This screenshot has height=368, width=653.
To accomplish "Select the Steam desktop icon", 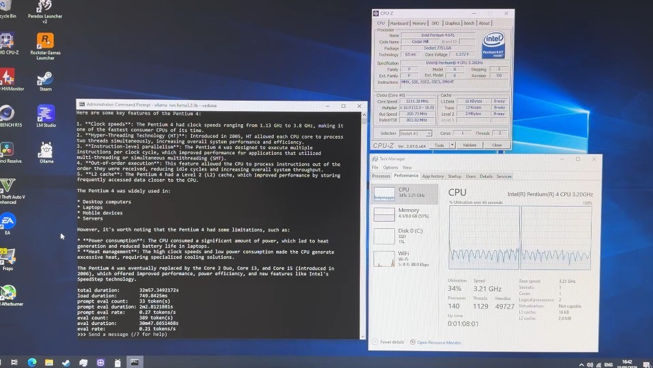I will pos(45,81).
